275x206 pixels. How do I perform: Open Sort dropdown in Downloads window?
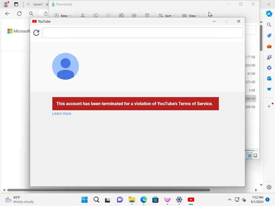point(167,16)
